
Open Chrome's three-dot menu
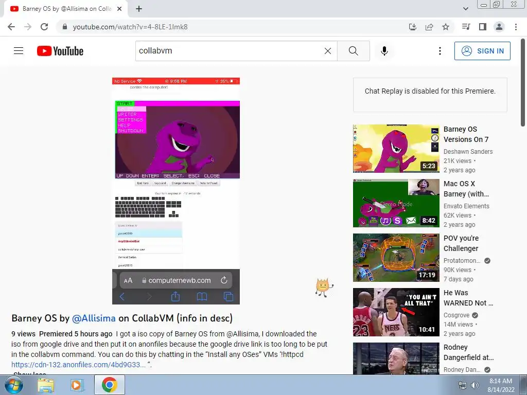[516, 27]
